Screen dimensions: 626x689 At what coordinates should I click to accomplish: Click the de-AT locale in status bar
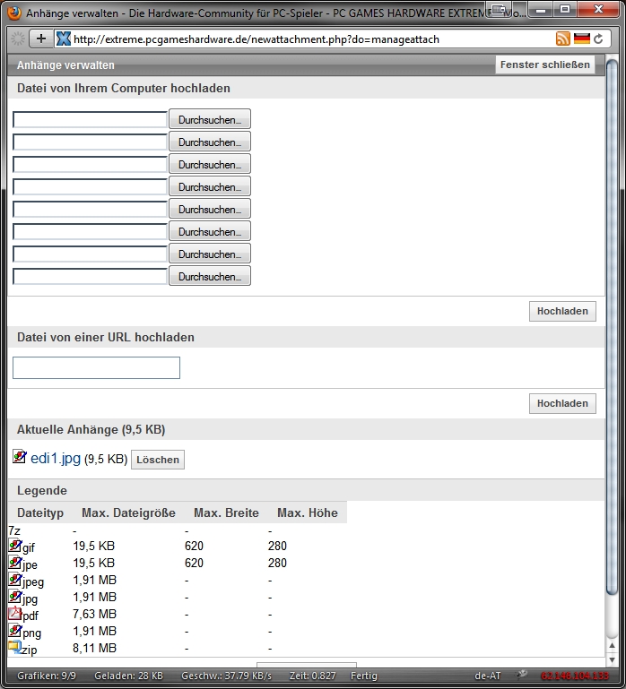click(x=488, y=676)
